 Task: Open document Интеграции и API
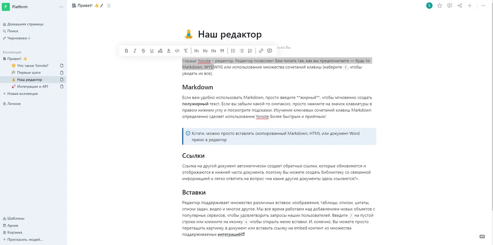pyautogui.click(x=33, y=86)
